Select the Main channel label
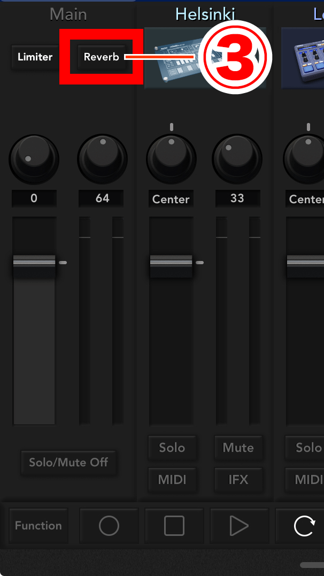The width and height of the screenshot is (324, 576). click(68, 14)
